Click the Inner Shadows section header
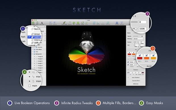Viewport: 176px width, 110px height. 136,77
